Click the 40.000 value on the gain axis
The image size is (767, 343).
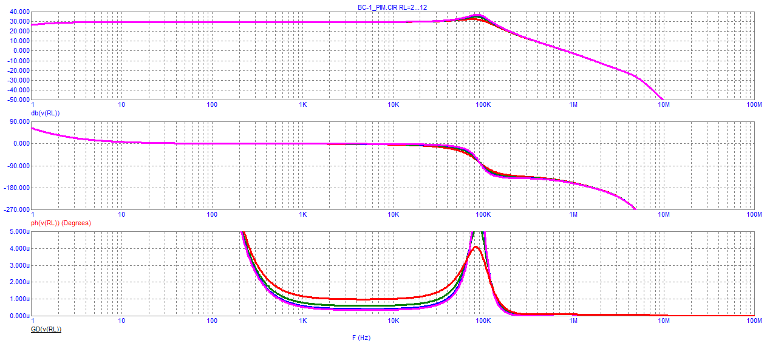pyautogui.click(x=19, y=12)
